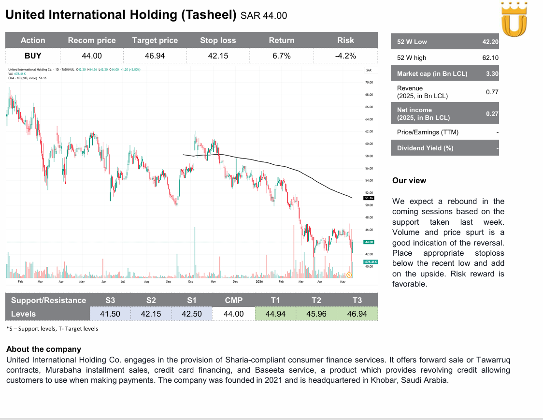
Task: Click the CMP value 44.00 cell
Action: [x=234, y=314]
